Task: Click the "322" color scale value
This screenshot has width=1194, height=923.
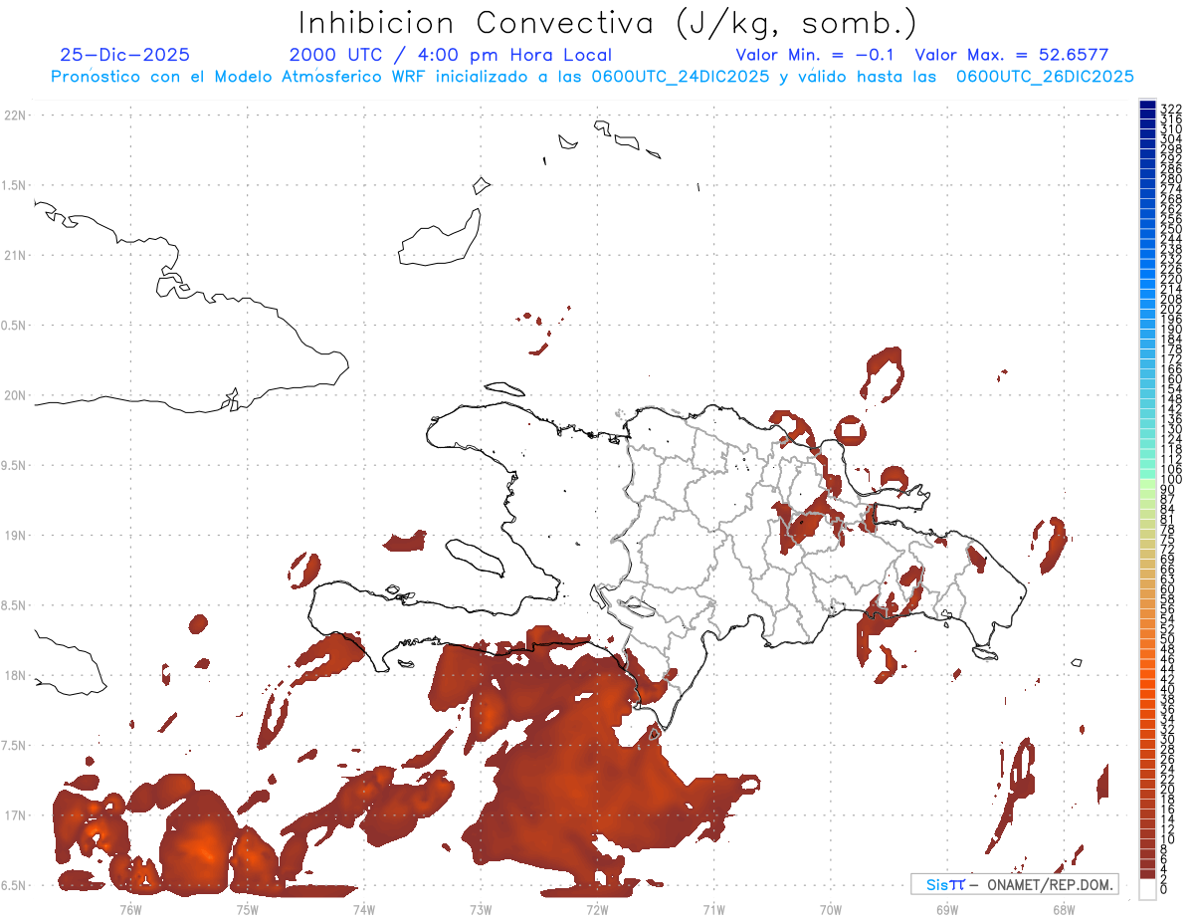Action: [1171, 109]
